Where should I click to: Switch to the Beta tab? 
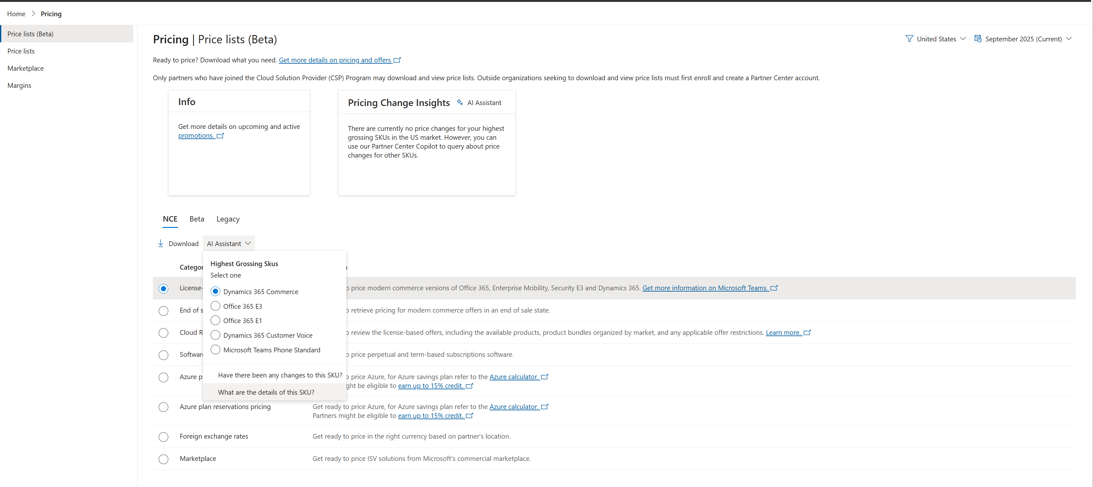coord(196,219)
